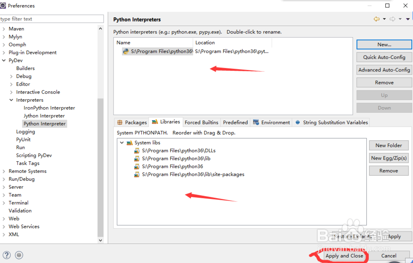Image resolution: width=413 pixels, height=263 pixels.
Task: Expand the Plug-in Development node
Action: coord(4,53)
